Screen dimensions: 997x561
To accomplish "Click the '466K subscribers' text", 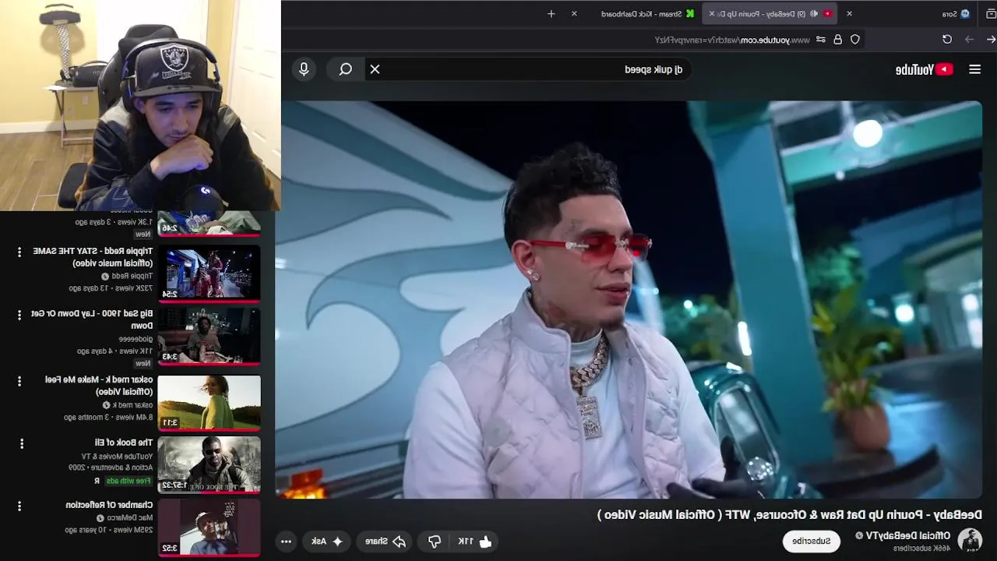I will pos(921,549).
